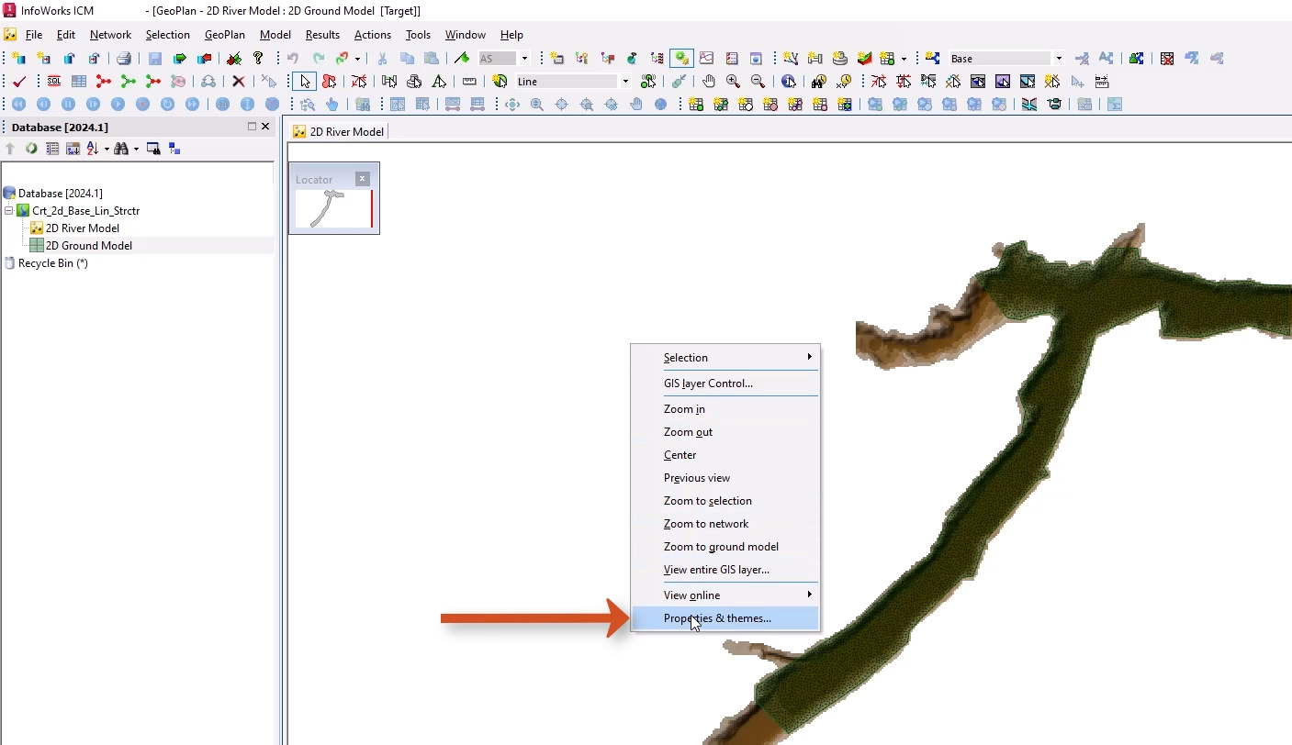Open the Tools menu
This screenshot has width=1292, height=745.
(418, 35)
